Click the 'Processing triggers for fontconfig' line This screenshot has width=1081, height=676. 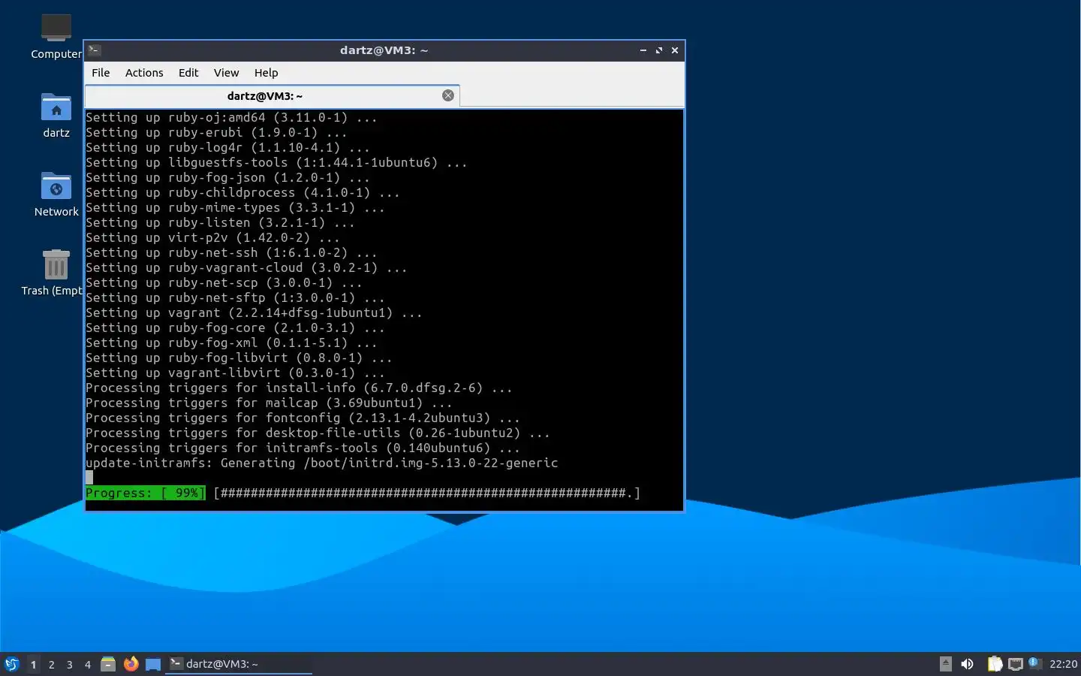[303, 418]
